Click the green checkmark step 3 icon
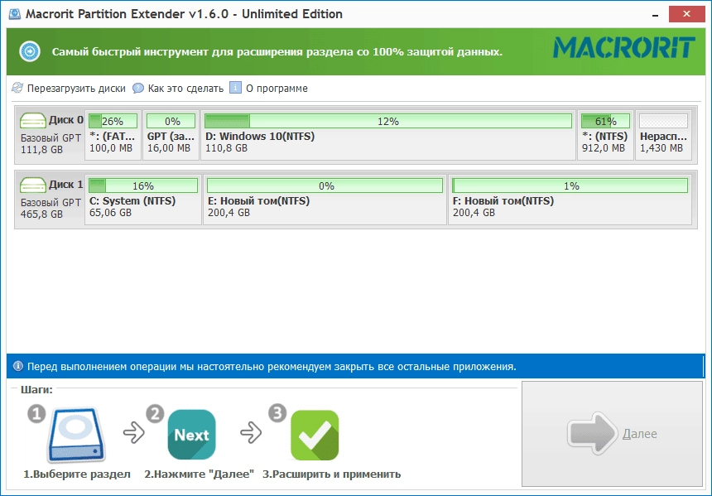The height and width of the screenshot is (496, 712). click(x=315, y=435)
